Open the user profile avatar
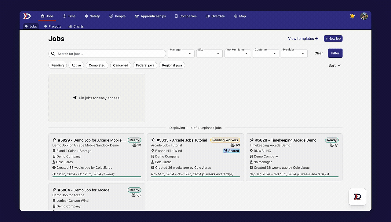The height and width of the screenshot is (222, 391). pyautogui.click(x=364, y=16)
